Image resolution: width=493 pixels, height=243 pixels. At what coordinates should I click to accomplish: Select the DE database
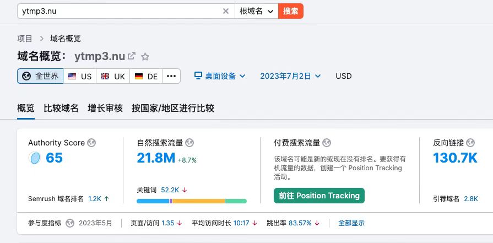point(146,76)
